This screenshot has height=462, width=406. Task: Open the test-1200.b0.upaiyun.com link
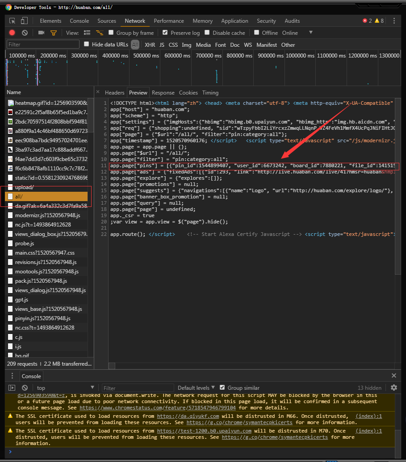pyautogui.click(x=204, y=431)
